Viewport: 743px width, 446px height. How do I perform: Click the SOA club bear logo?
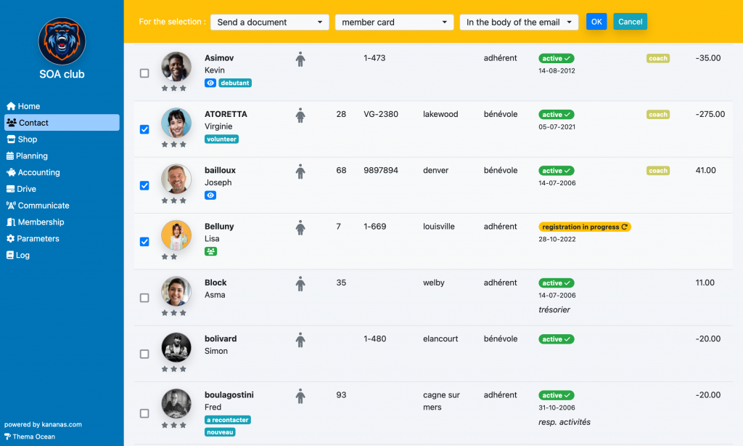pos(62,41)
